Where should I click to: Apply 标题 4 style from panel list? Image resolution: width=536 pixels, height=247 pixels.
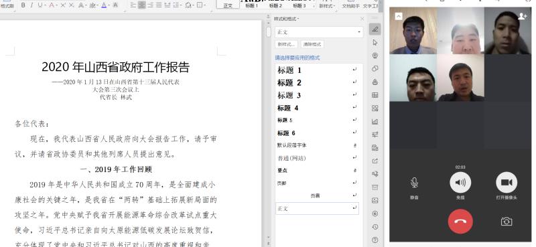click(317, 108)
